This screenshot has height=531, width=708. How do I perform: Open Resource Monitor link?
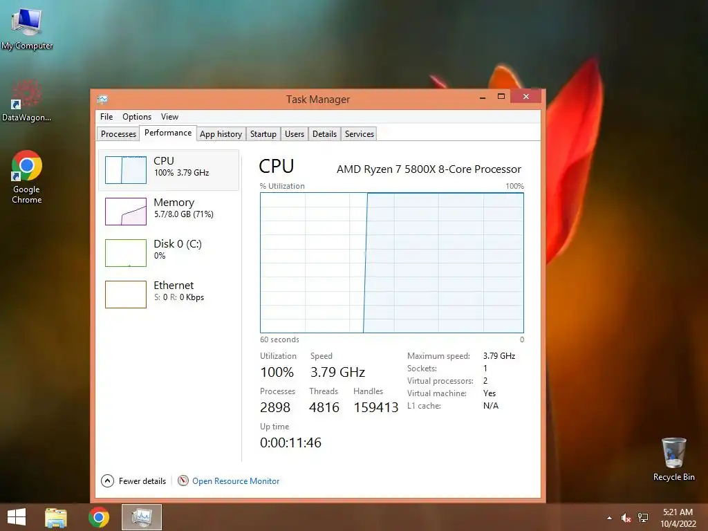click(x=236, y=481)
